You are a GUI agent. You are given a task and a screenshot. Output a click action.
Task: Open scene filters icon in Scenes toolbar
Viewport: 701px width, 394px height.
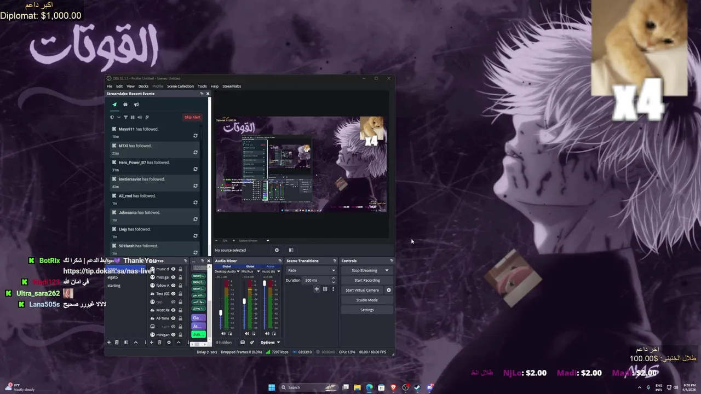click(x=126, y=343)
